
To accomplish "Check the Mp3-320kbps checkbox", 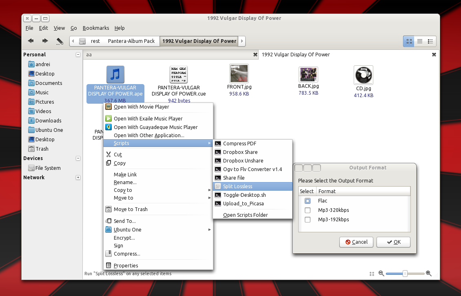I will pyautogui.click(x=308, y=210).
